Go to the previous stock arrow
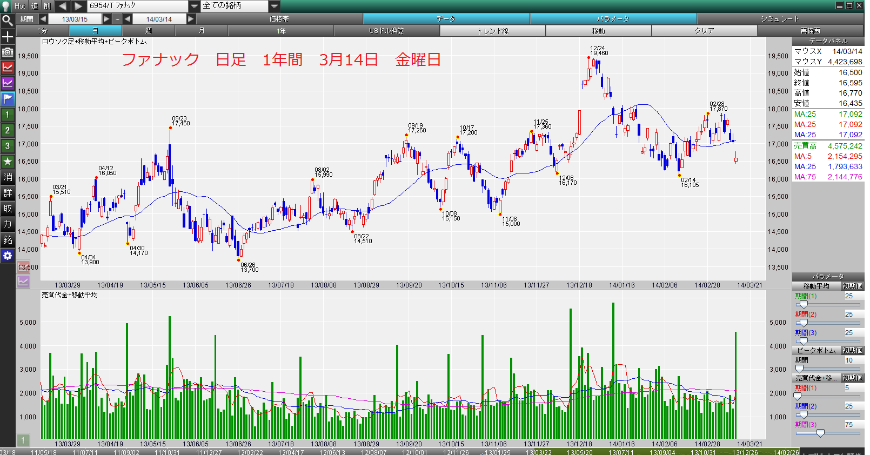Image resolution: width=870 pixels, height=455 pixels. pyautogui.click(x=62, y=6)
